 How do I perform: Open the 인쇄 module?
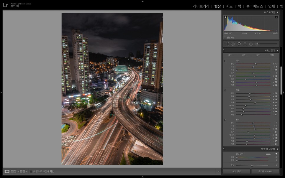click(271, 6)
